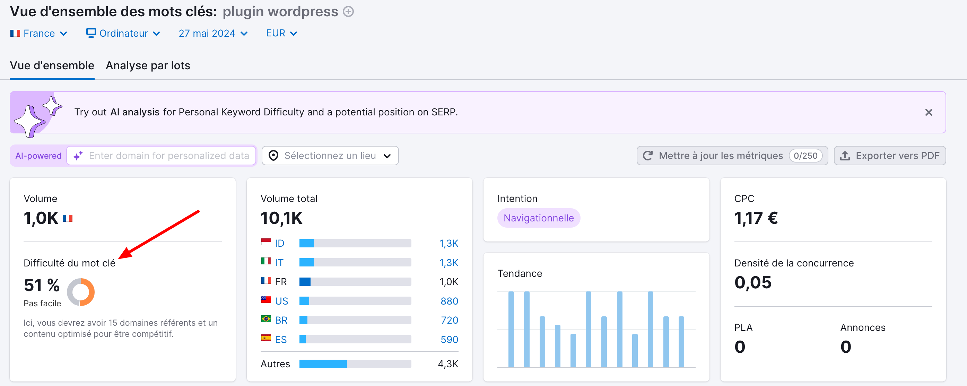Open the Ordinateur device dropdown
This screenshot has height=386, width=967.
point(123,33)
